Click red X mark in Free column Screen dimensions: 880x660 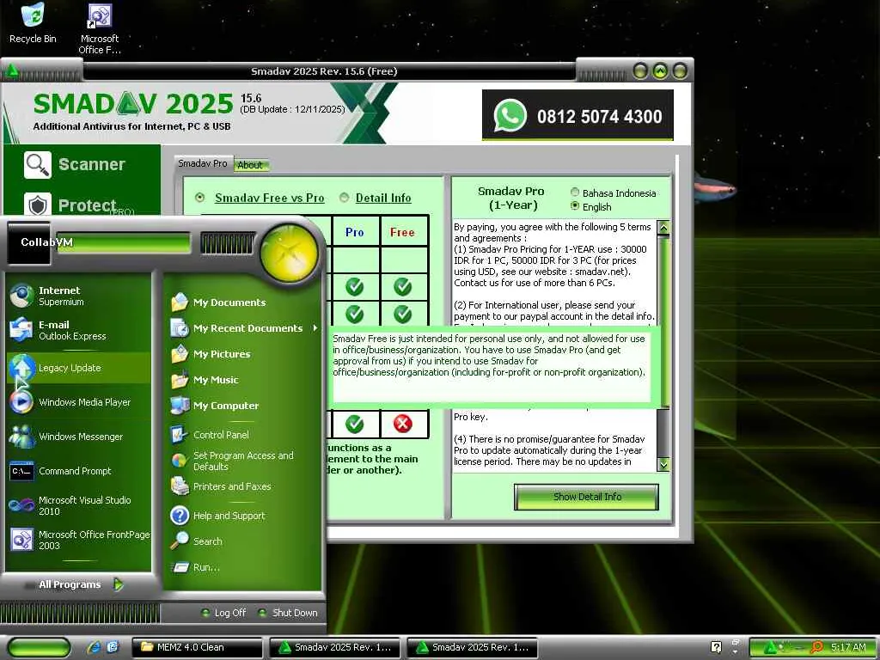(403, 424)
